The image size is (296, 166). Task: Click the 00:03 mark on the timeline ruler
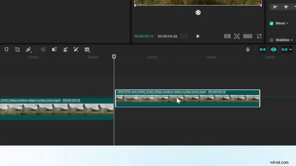pos(152,57)
